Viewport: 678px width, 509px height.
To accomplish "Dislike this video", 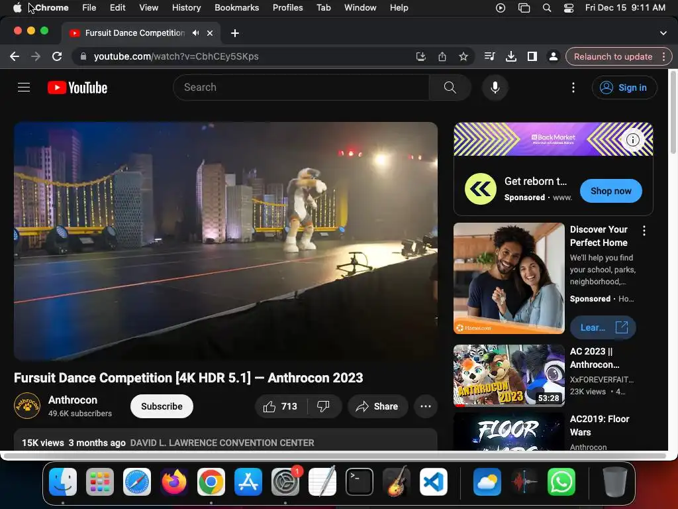I will [x=323, y=406].
